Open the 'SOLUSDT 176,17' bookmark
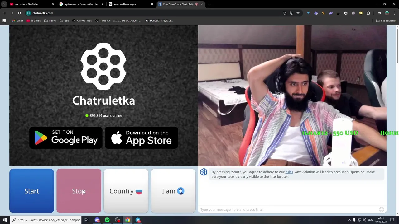399x224 pixels. pos(159,21)
